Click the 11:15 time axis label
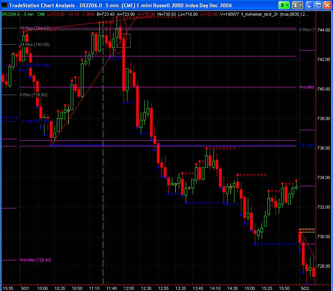The height and width of the screenshot is (291, 333). click(x=94, y=288)
